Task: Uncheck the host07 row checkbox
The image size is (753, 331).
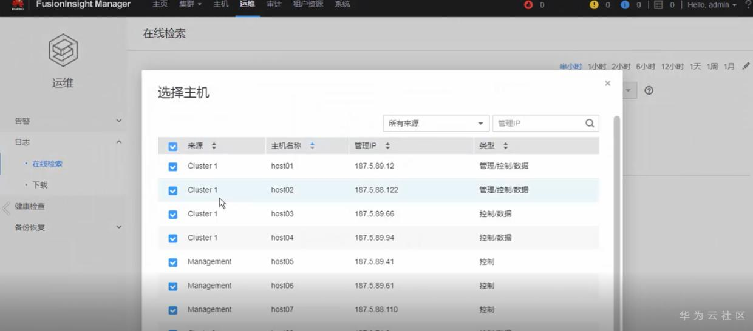Action: [173, 310]
